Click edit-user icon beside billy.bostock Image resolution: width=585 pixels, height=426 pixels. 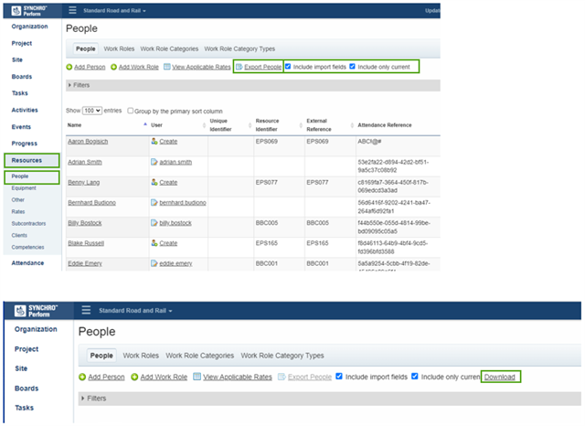(154, 223)
